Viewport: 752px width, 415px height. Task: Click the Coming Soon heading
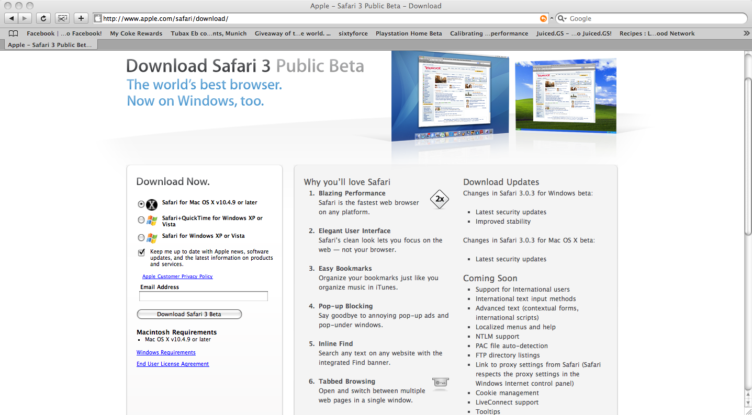pos(490,278)
